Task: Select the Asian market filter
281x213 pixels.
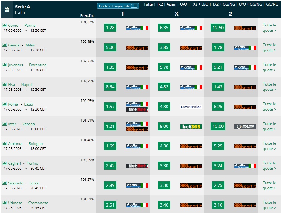Action: point(171,4)
